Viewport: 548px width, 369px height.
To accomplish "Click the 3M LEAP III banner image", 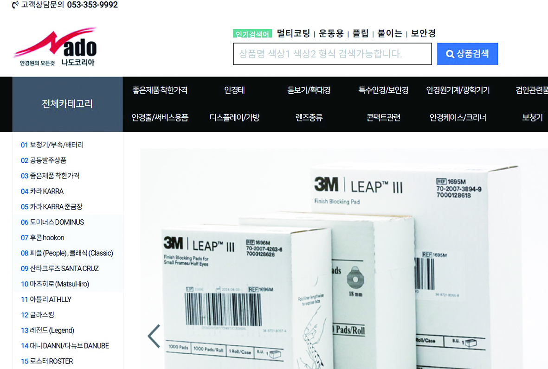I will 344,259.
